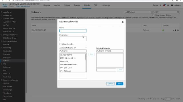Open the Analysis menu
The image size is (183, 102).
(x=57, y=5)
